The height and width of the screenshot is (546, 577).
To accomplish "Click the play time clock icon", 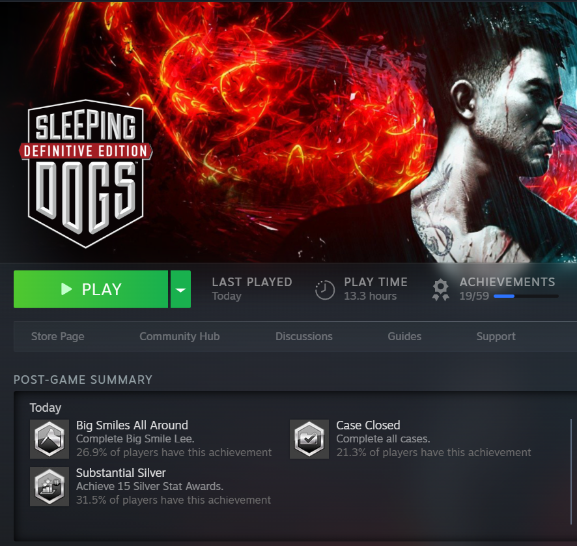I will (325, 290).
